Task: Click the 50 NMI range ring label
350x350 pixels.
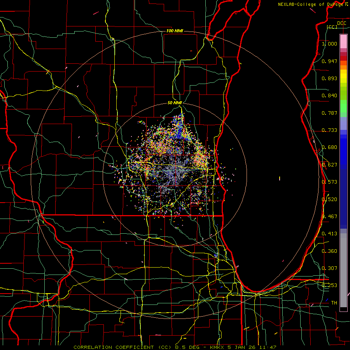Action: [175, 103]
